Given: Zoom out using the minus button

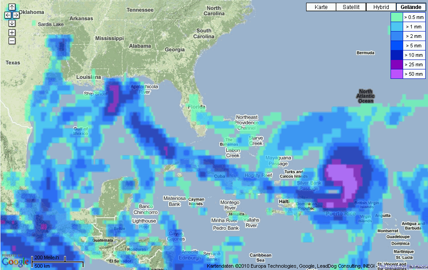Looking at the screenshot, I should coord(12,41).
